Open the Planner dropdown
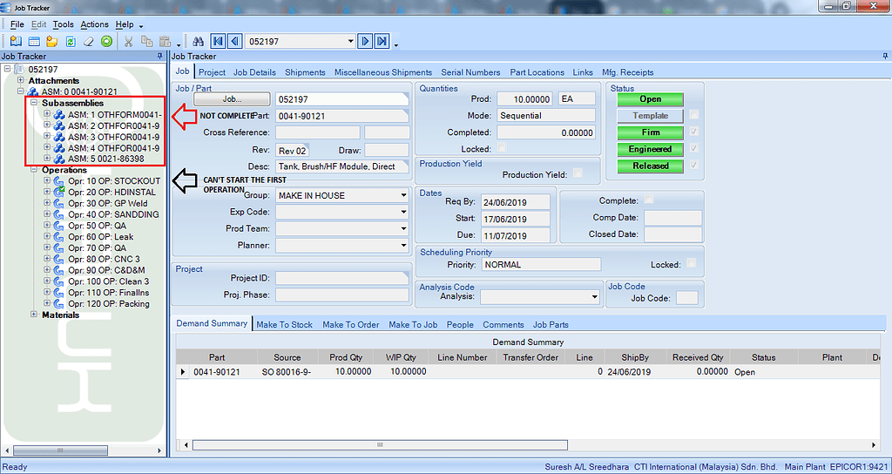Viewport: 892px width, 474px height. pyautogui.click(x=403, y=245)
